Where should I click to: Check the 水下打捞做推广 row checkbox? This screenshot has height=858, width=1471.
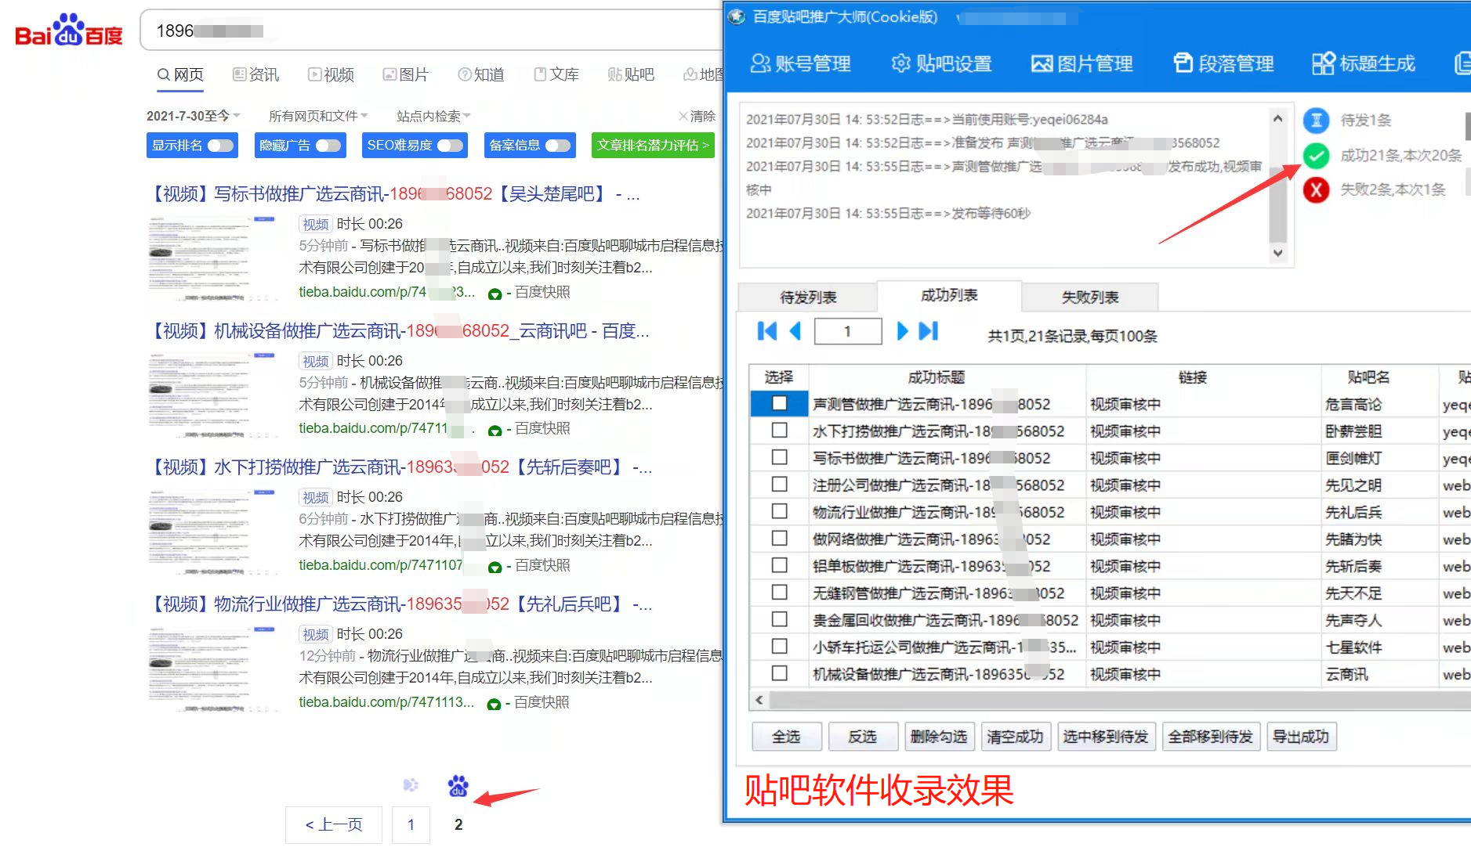pos(779,430)
